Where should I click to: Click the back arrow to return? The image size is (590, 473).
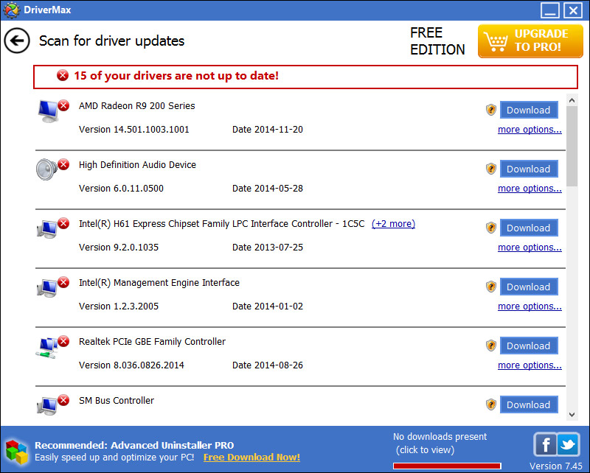(16, 41)
